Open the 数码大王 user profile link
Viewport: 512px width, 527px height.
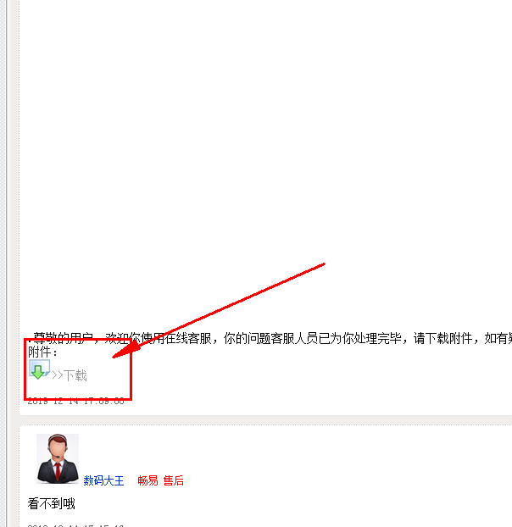(x=103, y=480)
